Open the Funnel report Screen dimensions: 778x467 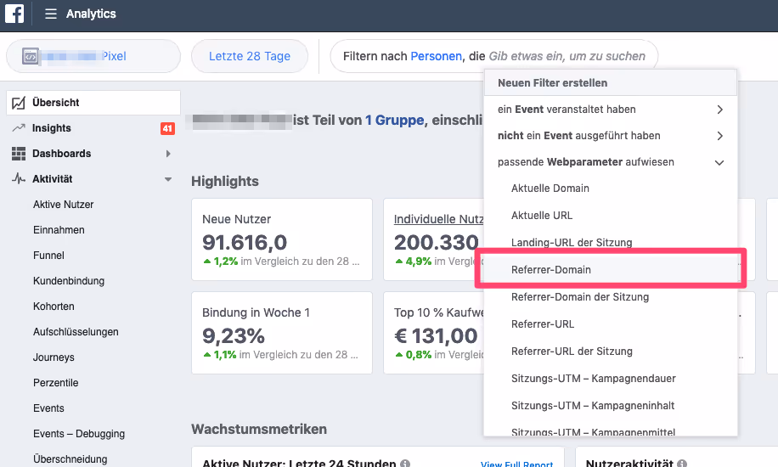[48, 256]
